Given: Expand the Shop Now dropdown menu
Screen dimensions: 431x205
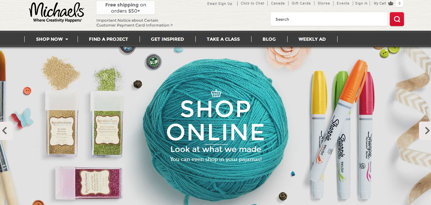Looking at the screenshot, I should [x=52, y=39].
